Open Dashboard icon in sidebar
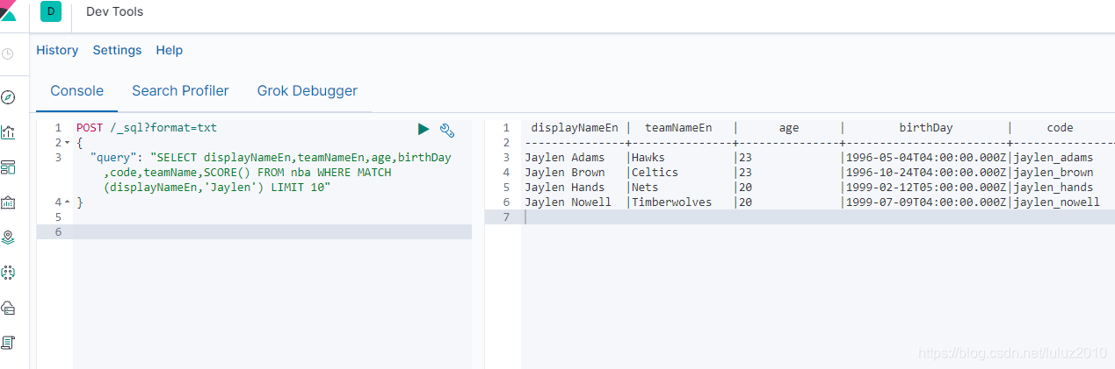Screen dimensions: 1115x369 point(8,167)
